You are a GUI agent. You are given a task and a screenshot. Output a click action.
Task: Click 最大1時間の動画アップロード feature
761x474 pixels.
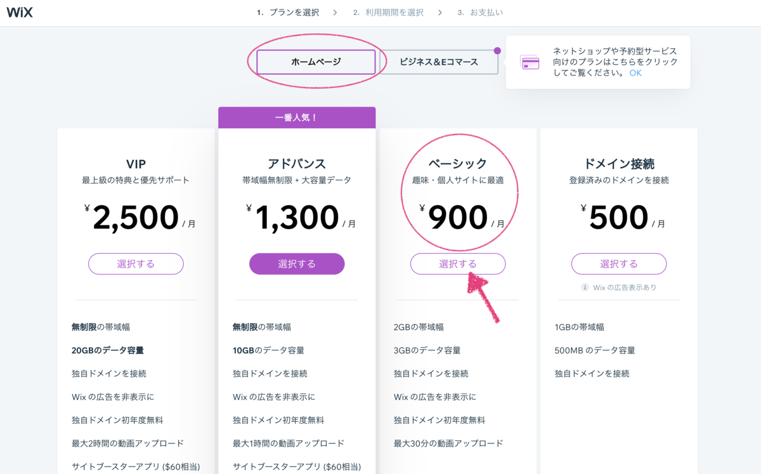[x=289, y=444]
